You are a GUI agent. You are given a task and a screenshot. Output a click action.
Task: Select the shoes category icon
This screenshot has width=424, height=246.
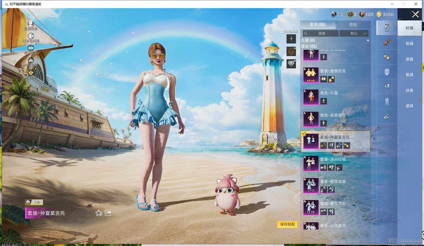click(x=387, y=116)
